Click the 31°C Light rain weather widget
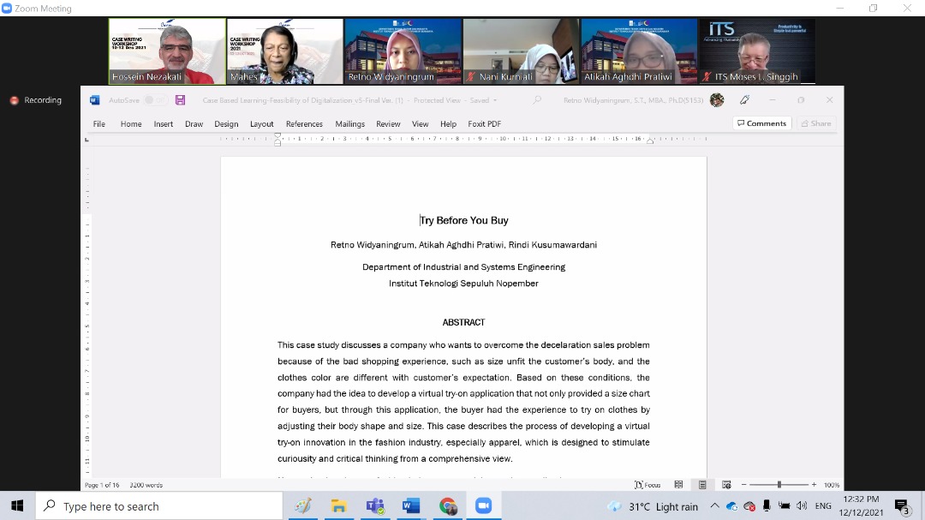This screenshot has width=925, height=520. [653, 506]
